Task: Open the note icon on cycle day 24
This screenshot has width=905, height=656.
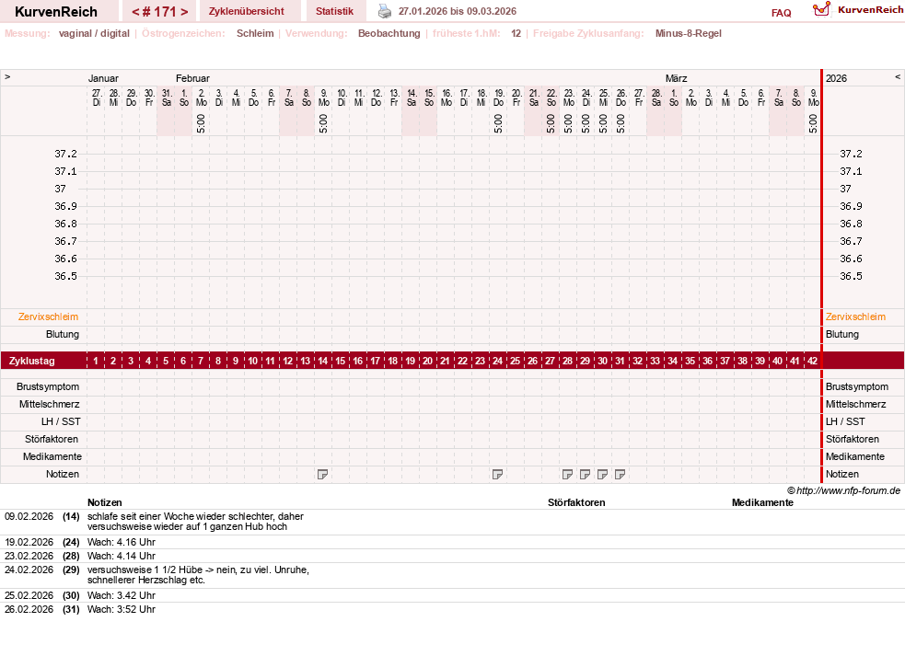Action: pyautogui.click(x=497, y=474)
